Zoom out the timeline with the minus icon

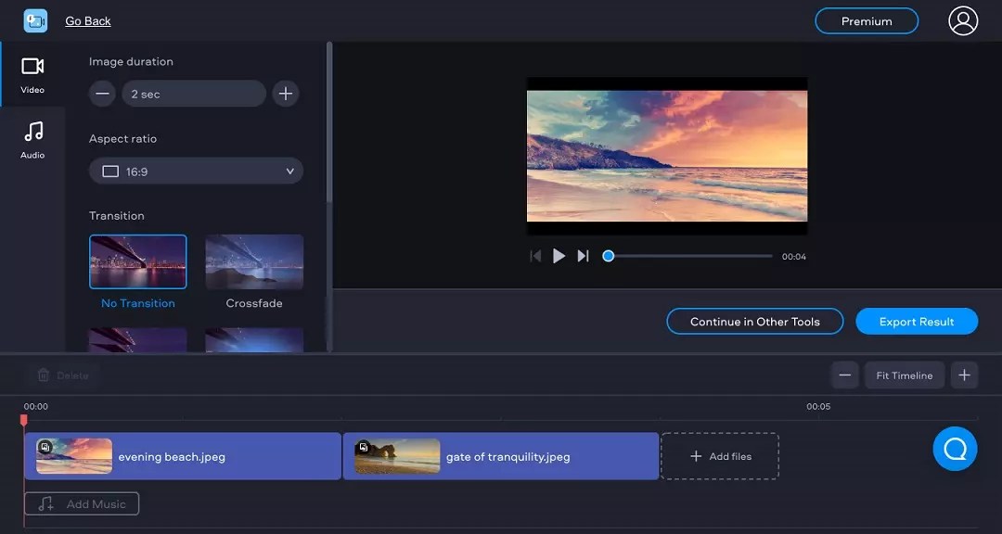click(844, 375)
